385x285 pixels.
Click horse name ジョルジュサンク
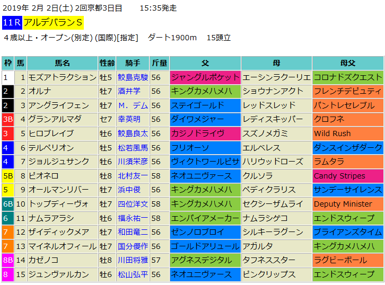tap(59, 162)
